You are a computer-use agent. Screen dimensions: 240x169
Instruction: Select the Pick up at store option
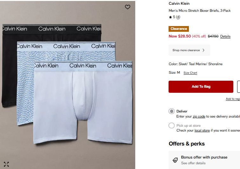tap(171, 125)
